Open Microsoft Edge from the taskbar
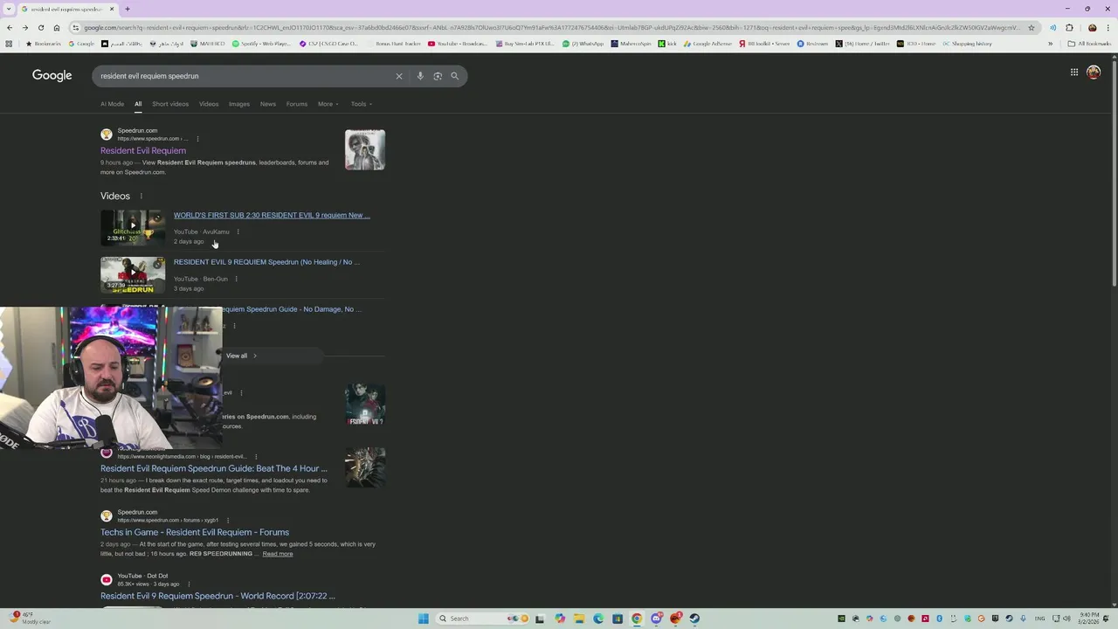The width and height of the screenshot is (1118, 629). (598, 619)
